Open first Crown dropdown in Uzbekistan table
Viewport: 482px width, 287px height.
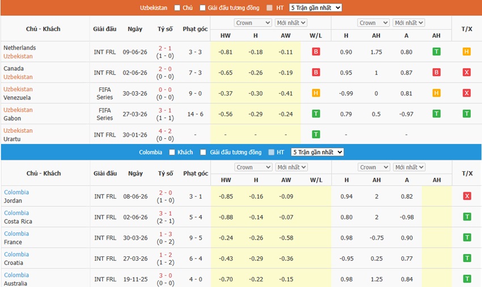point(253,23)
